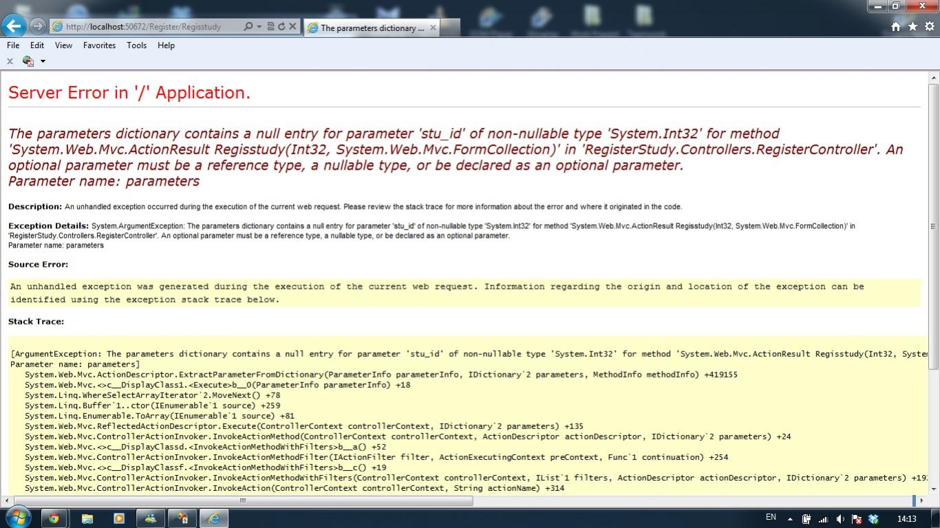
Task: Click the horizontal scrollbar left arrow
Action: click(x=8, y=500)
